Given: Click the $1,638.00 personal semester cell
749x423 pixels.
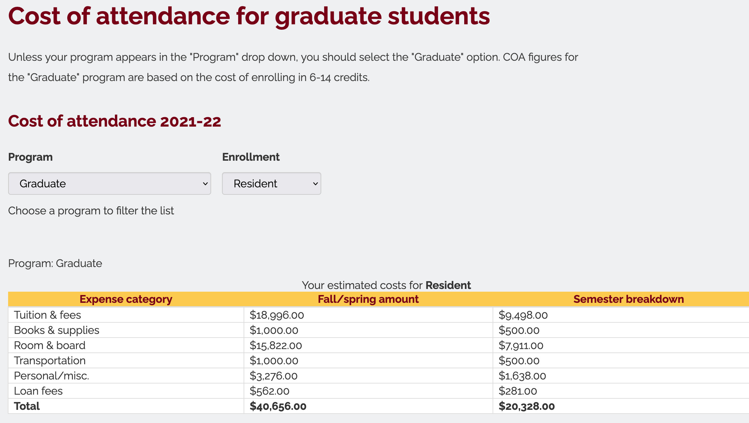Looking at the screenshot, I should point(522,376).
